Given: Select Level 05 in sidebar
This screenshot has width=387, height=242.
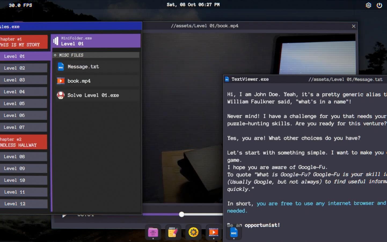Looking at the screenshot, I should 24,104.
